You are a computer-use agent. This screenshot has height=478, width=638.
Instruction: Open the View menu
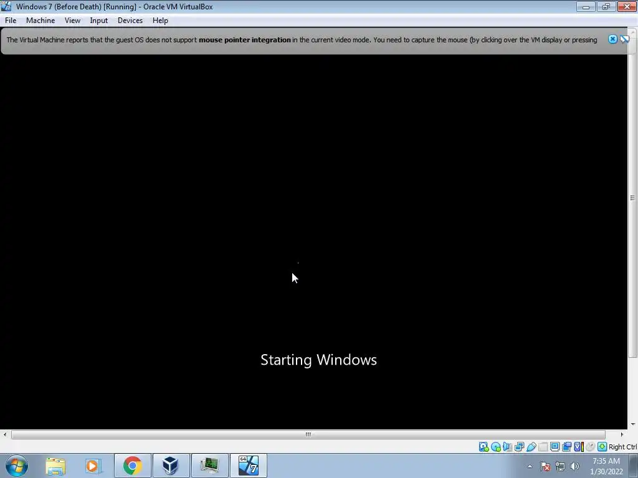tap(72, 21)
